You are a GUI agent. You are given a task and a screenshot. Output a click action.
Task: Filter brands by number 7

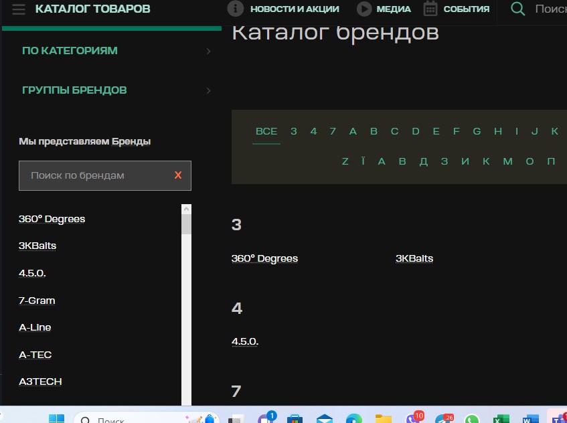(333, 131)
